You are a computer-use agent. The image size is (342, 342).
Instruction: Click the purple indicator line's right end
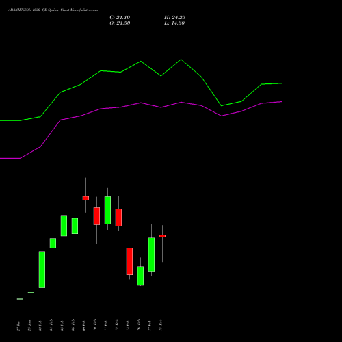[281, 102]
